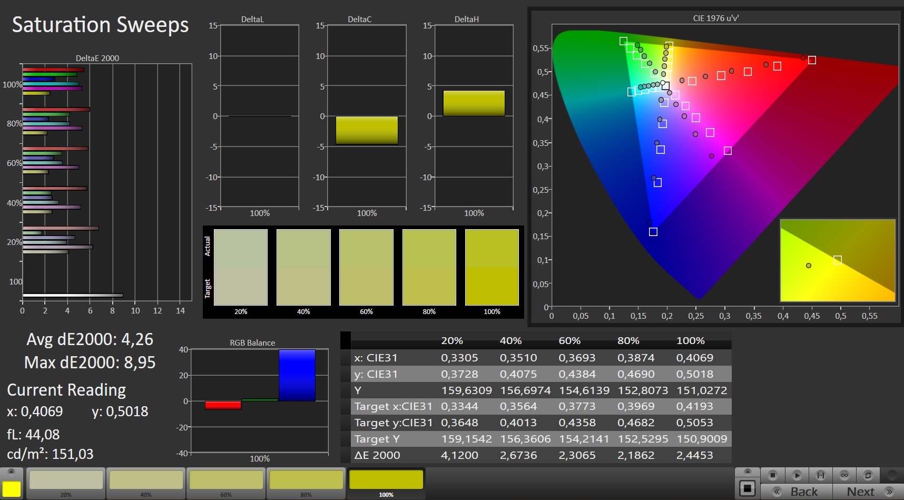Click the DeltaH chart title
This screenshot has width=904, height=500.
pos(467,19)
